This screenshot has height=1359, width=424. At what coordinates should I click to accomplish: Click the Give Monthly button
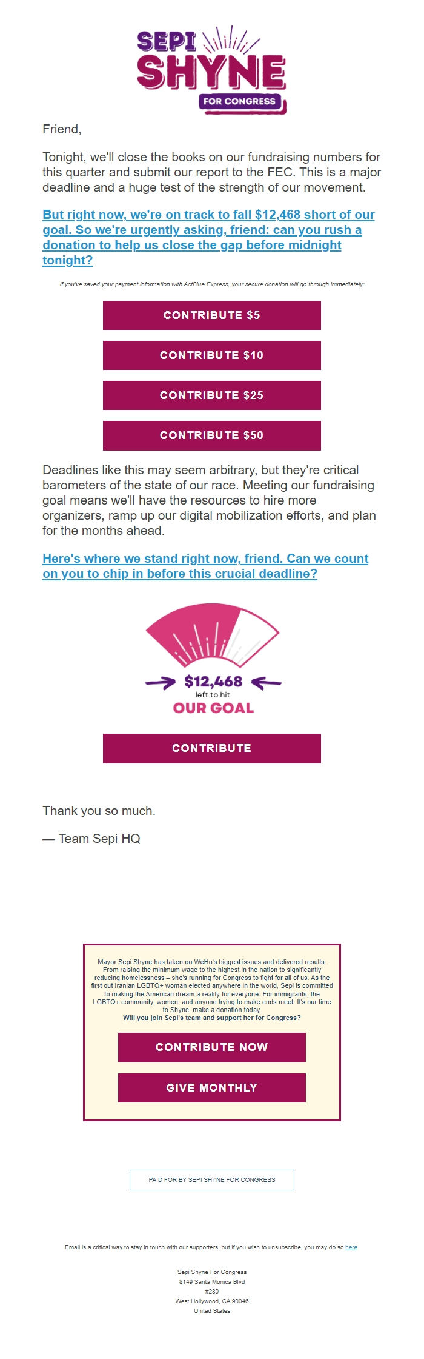(x=212, y=1087)
